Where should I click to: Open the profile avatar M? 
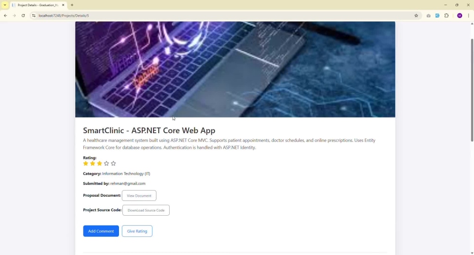click(x=459, y=16)
